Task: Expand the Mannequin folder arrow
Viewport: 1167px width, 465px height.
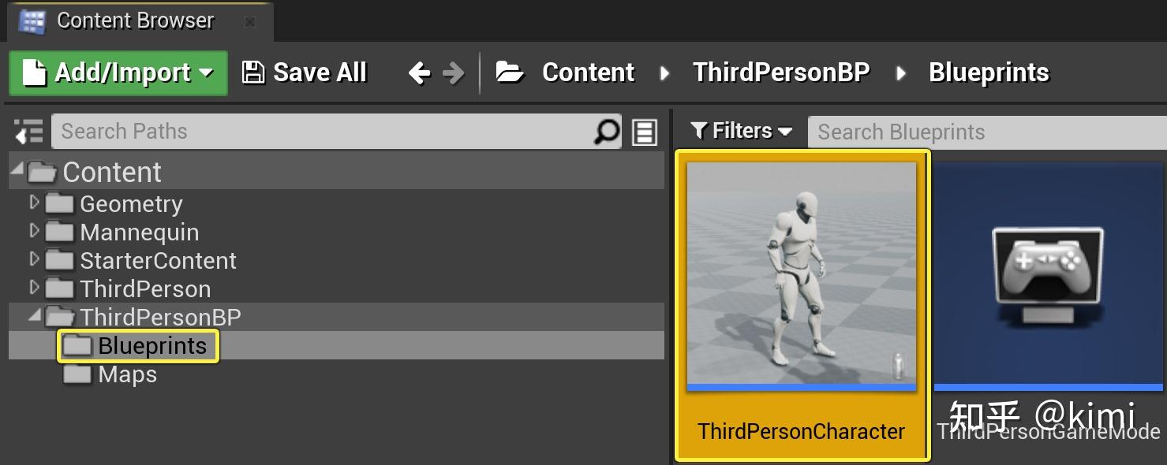Action: (33, 232)
